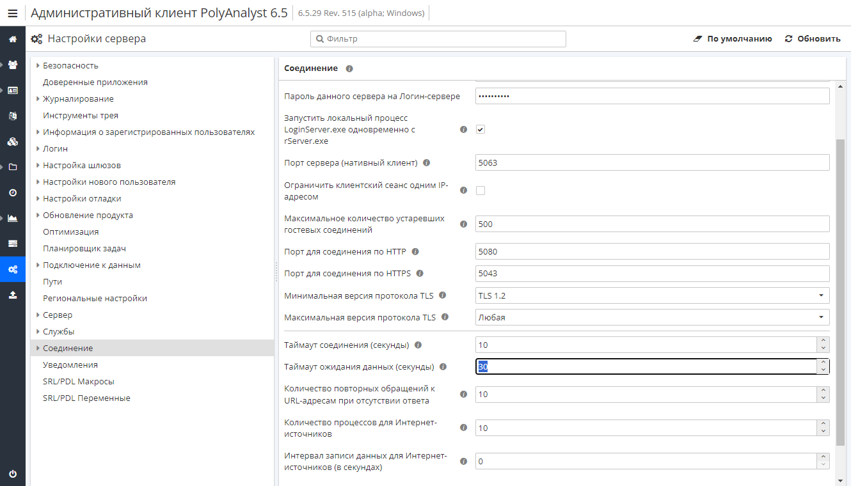Go to the Home icon in sidebar
The height and width of the screenshot is (486, 851).
click(13, 39)
